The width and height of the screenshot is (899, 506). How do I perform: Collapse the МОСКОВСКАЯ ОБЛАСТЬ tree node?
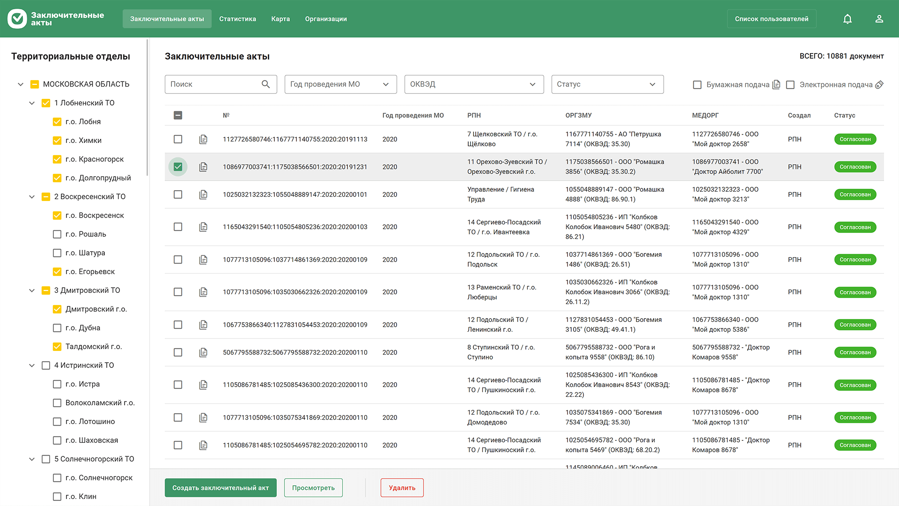21,84
